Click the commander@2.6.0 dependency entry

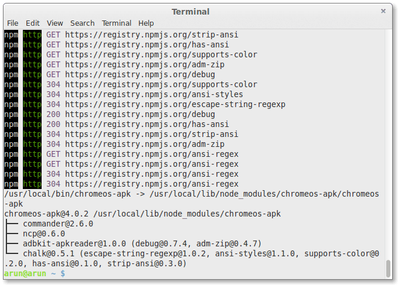(58, 224)
